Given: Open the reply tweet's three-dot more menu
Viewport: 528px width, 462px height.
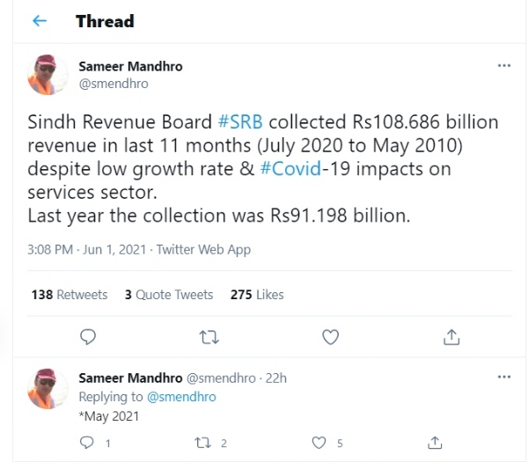Looking at the screenshot, I should coord(503,378).
